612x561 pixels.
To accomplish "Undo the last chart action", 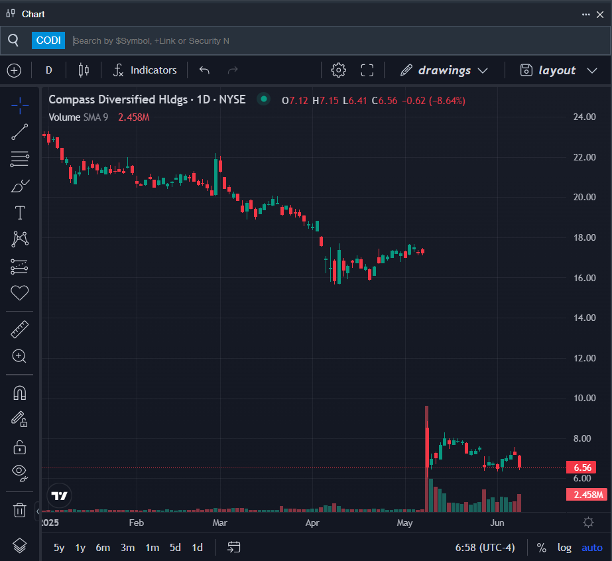I will 204,70.
